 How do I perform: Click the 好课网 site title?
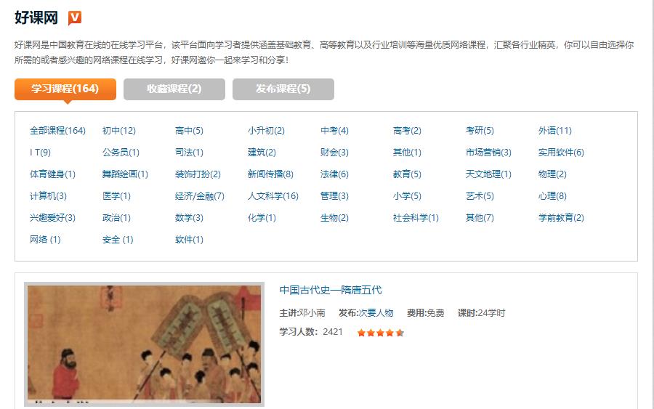(x=36, y=17)
